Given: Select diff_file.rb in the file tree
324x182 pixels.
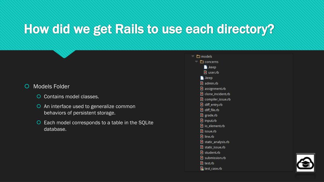Looking at the screenshot, I should click(212, 110).
